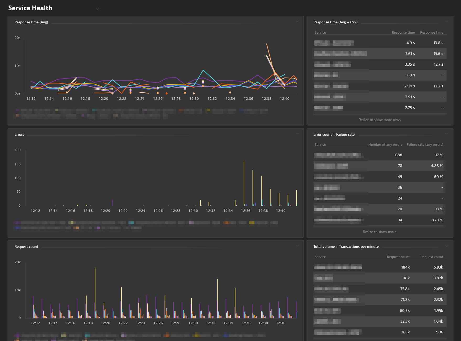The height and width of the screenshot is (341, 461).
Task: Click the Resize to show more note under errors
Action: click(x=379, y=232)
